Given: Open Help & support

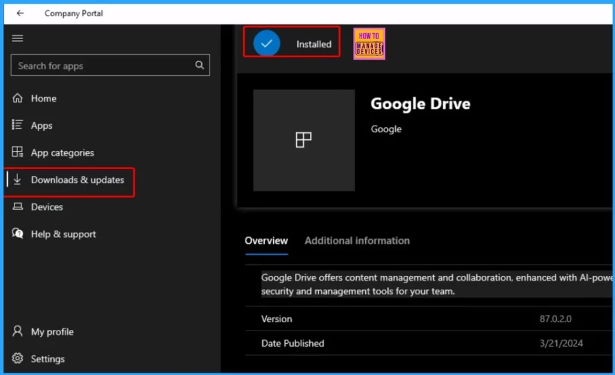Looking at the screenshot, I should (63, 234).
